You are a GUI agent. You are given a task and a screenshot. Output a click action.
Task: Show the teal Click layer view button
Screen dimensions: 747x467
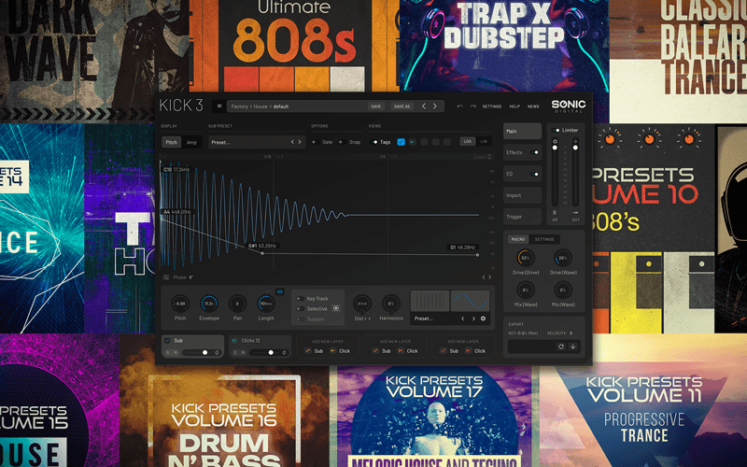click(x=413, y=142)
